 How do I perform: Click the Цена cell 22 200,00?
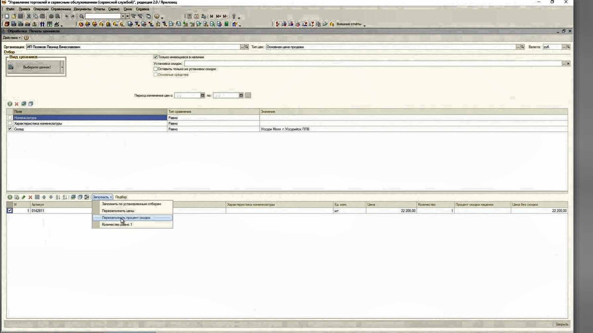tap(391, 211)
